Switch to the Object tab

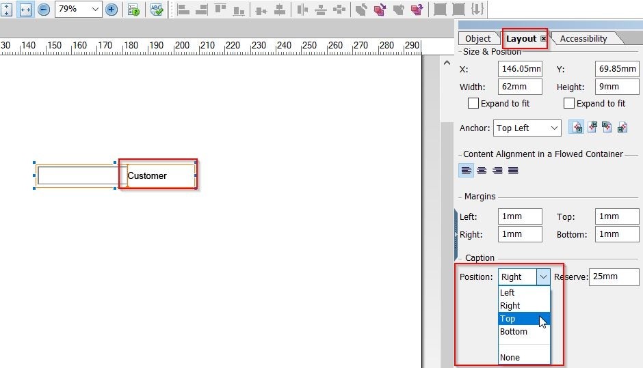[477, 38]
